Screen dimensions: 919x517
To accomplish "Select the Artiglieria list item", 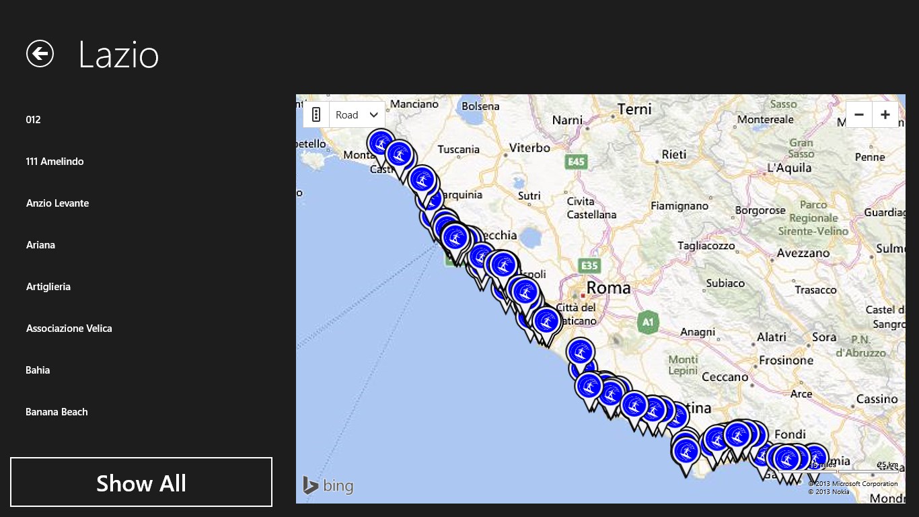I will (48, 287).
